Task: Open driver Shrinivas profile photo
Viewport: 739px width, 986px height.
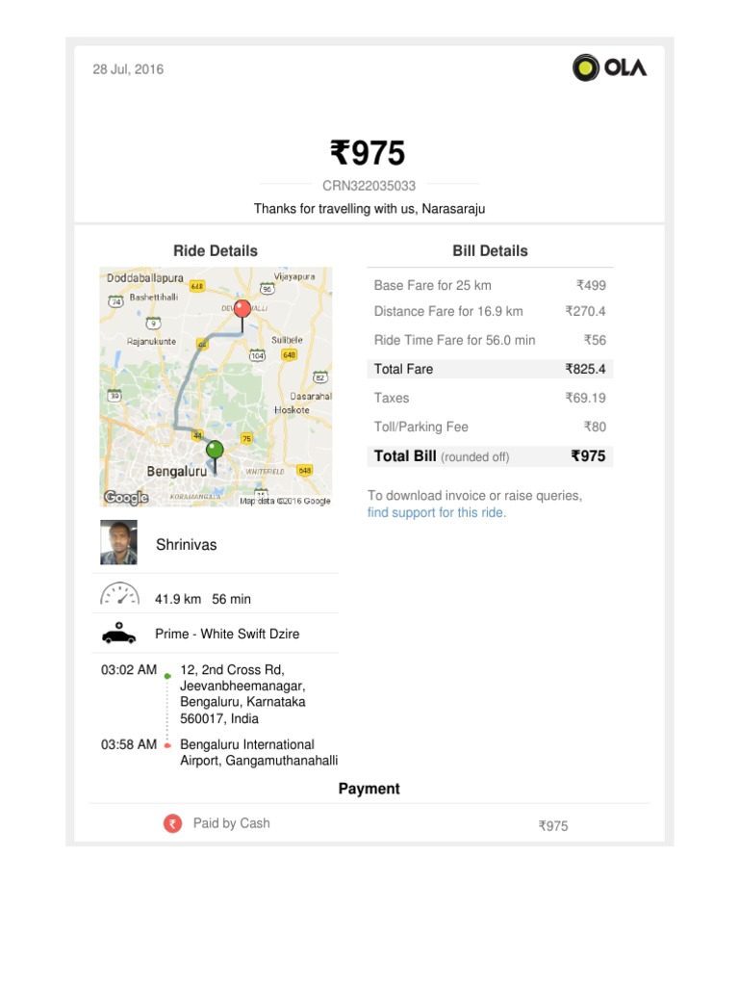Action: click(119, 543)
